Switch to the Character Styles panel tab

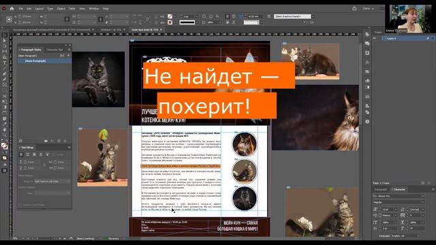click(x=54, y=50)
